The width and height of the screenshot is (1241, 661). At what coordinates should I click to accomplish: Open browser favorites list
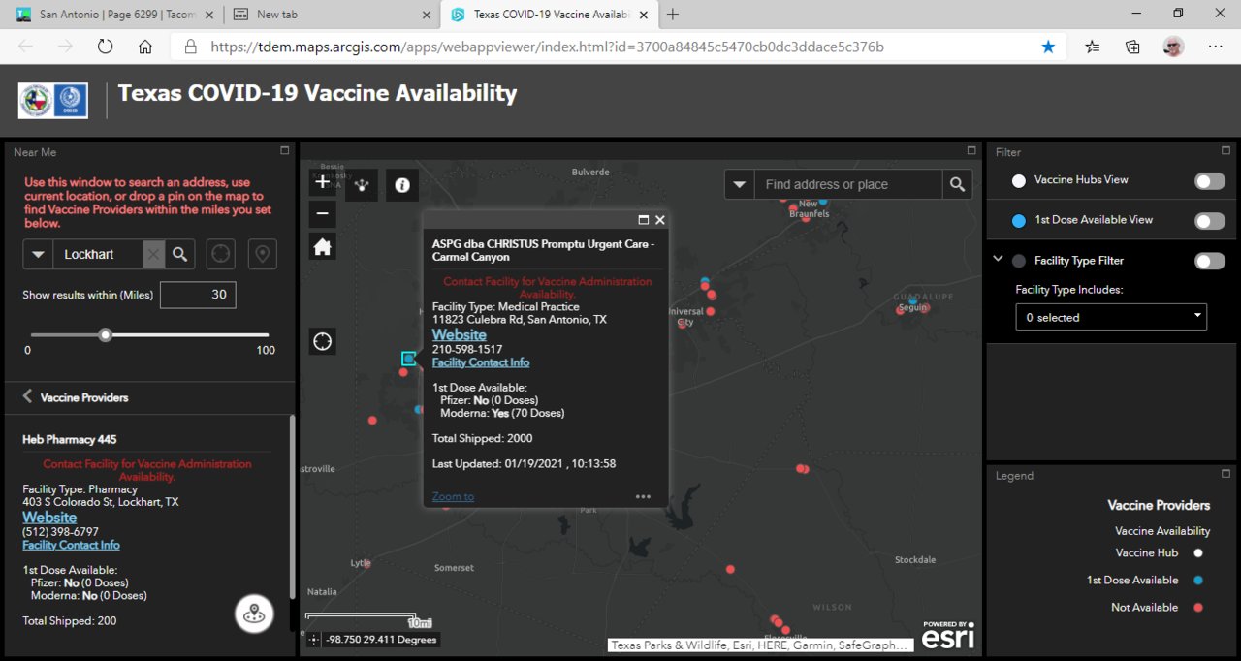[1093, 47]
